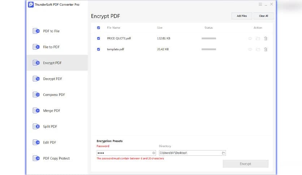Close the ThunderSoft PDF Converter window
The width and height of the screenshot is (302, 175).
(x=271, y=4)
